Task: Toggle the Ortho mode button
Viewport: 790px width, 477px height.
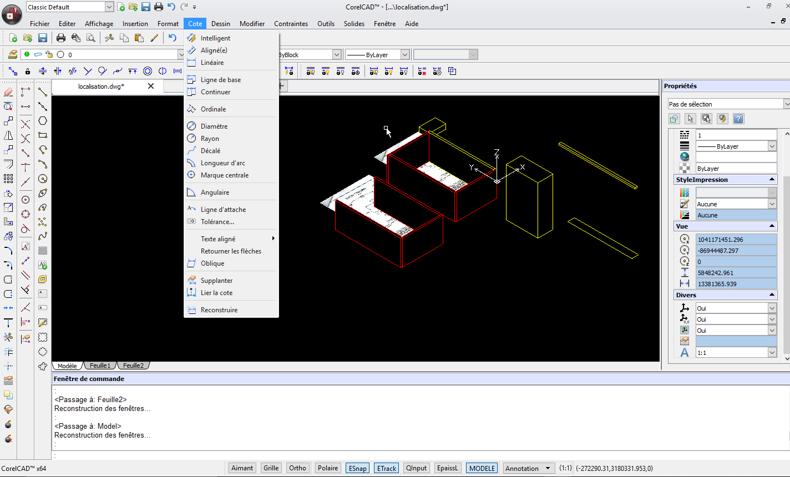Action: 297,468
